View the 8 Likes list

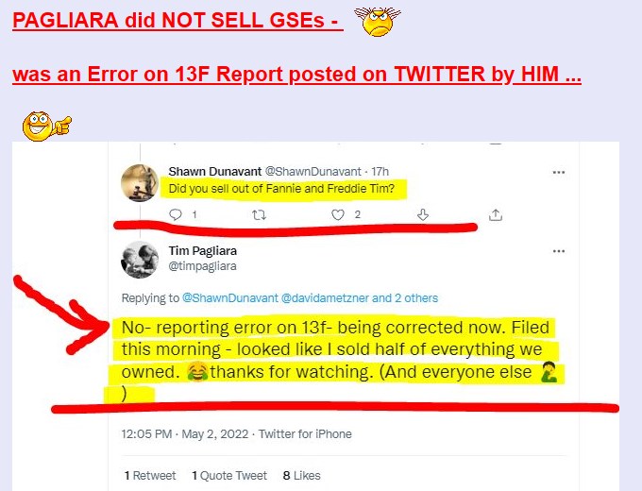point(302,476)
